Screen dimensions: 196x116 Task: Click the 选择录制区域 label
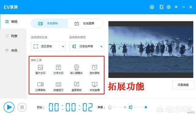[x=39, y=37]
